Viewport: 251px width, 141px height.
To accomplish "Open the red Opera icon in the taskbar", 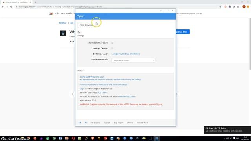I will 73,138.
